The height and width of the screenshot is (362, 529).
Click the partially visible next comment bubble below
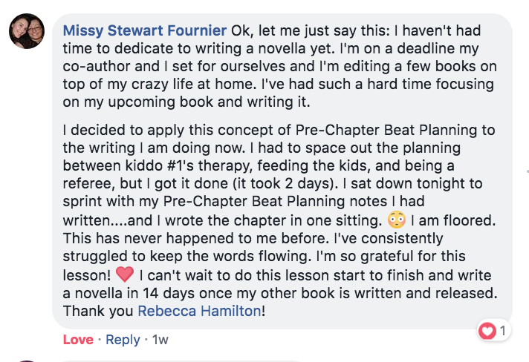[182, 361]
